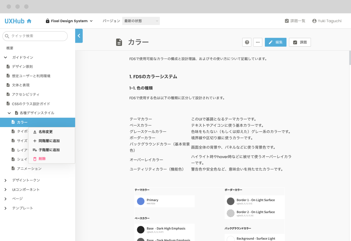Click the 編集 button
The width and height of the screenshot is (351, 241).
coord(275,42)
